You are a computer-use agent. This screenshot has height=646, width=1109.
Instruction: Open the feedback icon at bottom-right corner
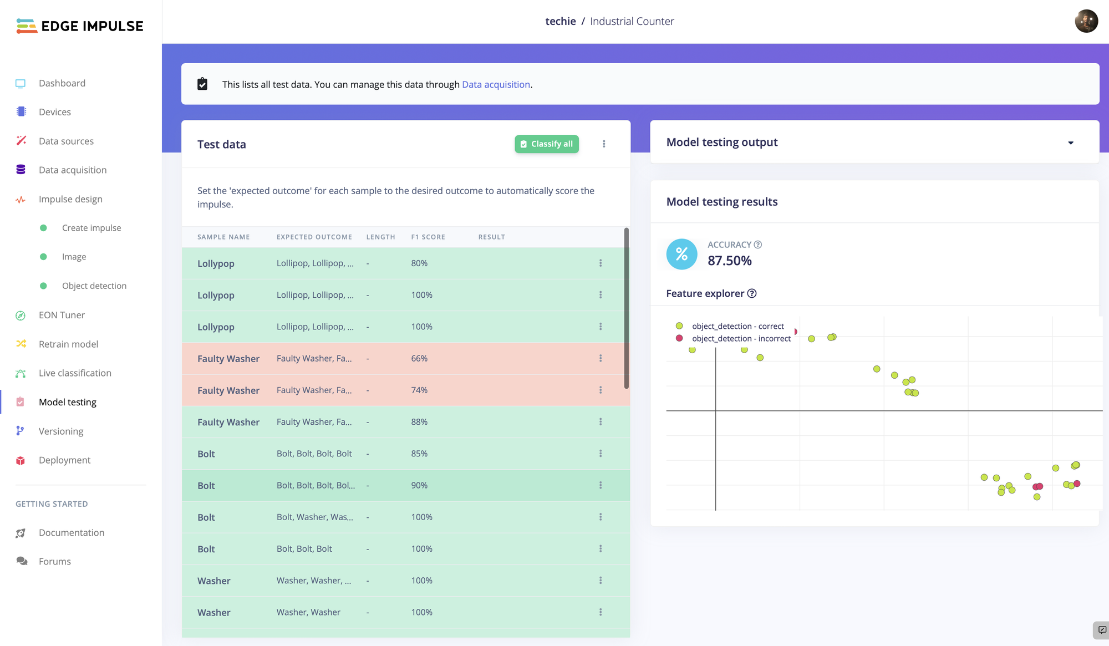tap(1101, 630)
